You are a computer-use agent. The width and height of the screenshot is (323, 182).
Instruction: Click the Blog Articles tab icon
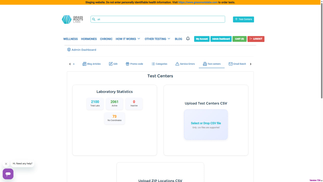pos(84,64)
